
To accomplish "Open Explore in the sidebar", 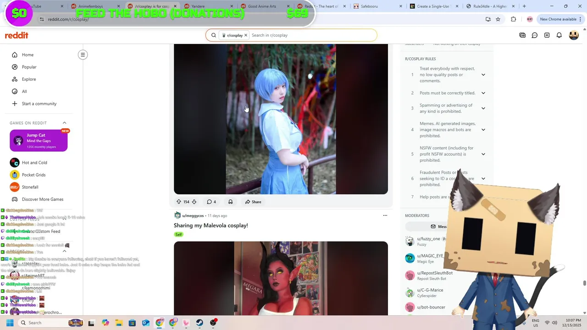I will tap(39, 79).
